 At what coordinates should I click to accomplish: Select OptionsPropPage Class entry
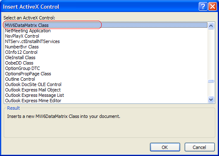[106, 74]
